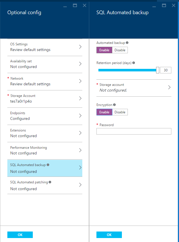Disable backup Encryption
The height and width of the screenshot is (242, 179).
tap(120, 112)
